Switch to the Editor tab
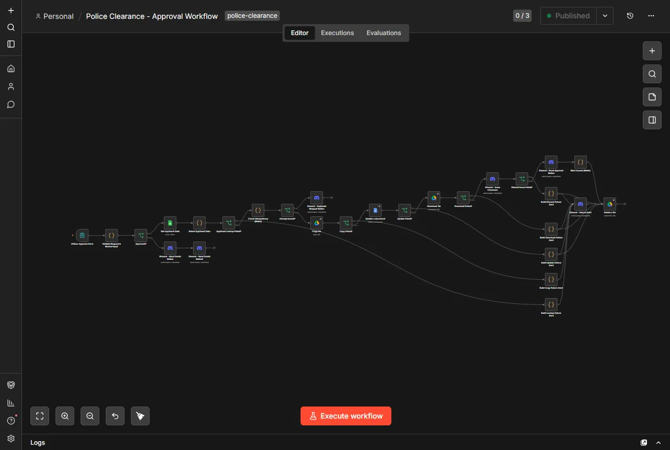The image size is (670, 450). pyautogui.click(x=300, y=33)
